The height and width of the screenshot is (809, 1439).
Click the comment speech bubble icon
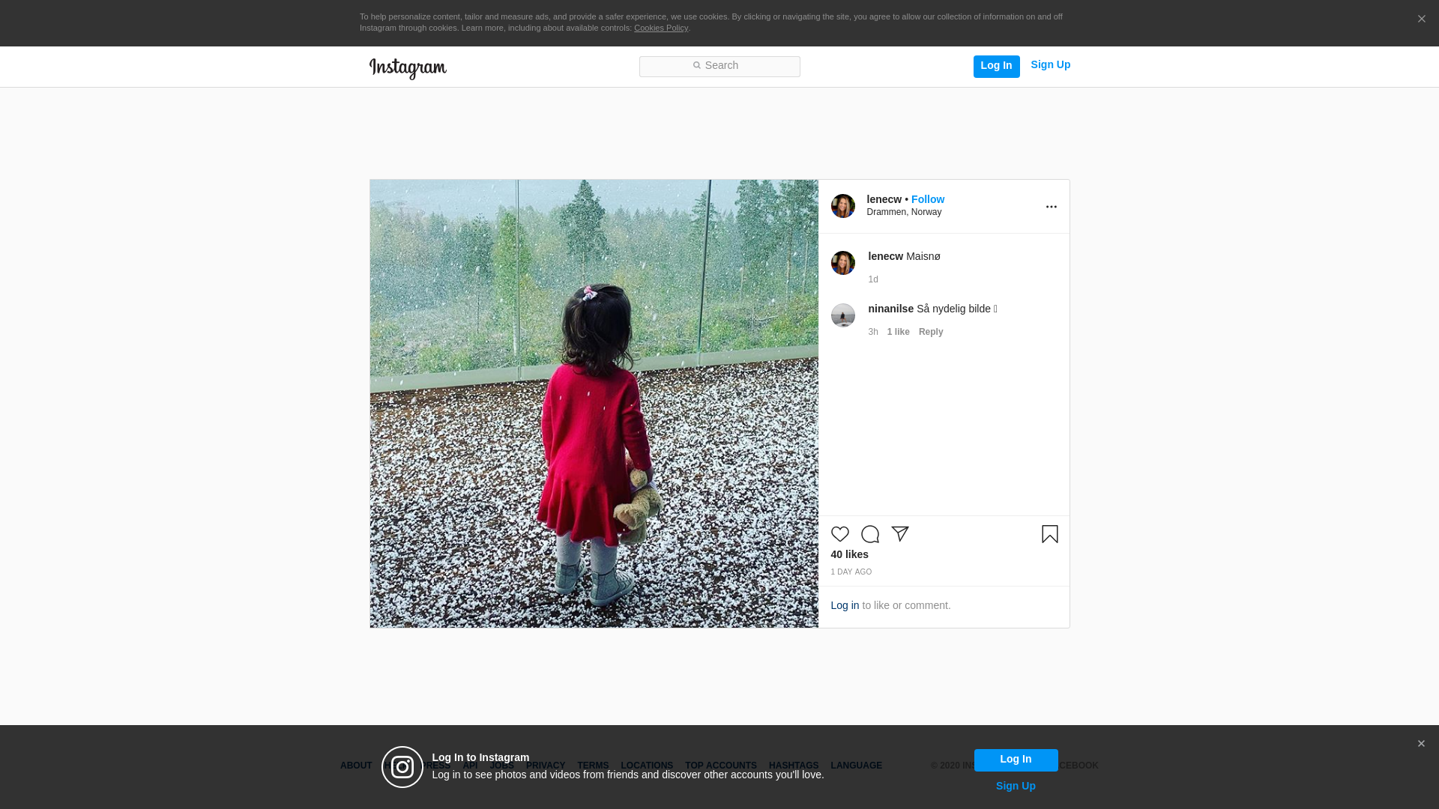[x=869, y=534]
